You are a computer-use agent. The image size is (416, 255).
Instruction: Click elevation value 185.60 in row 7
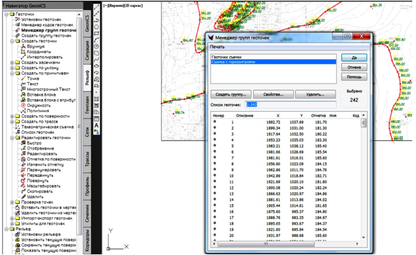[321, 158]
